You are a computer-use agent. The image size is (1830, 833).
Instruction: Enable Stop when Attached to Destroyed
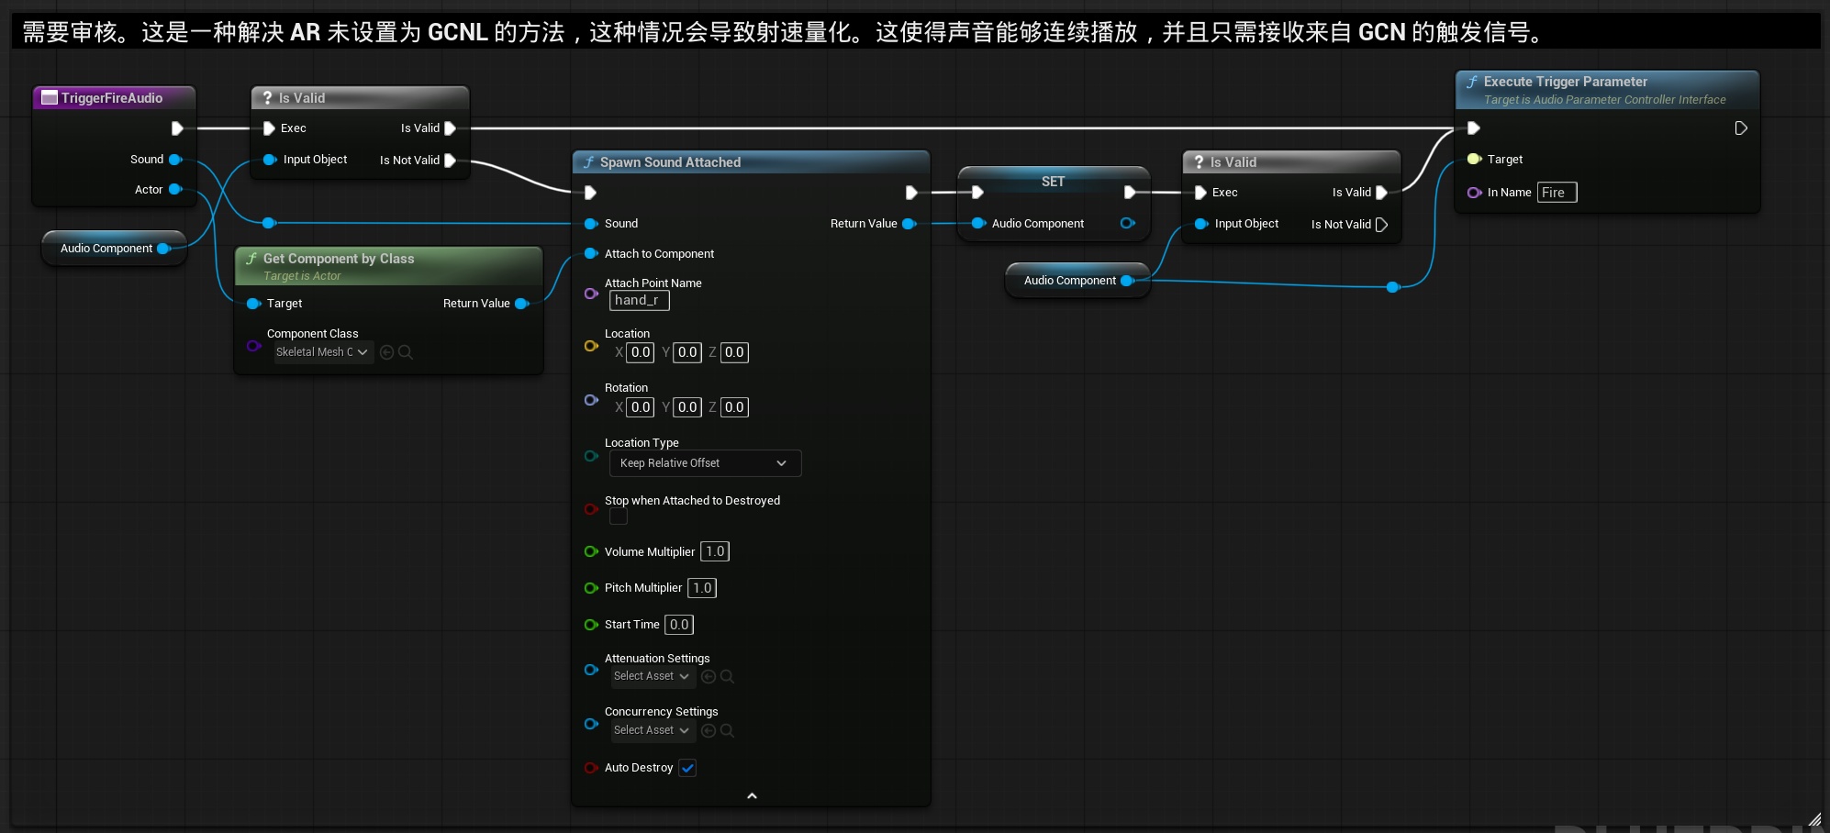tap(619, 517)
